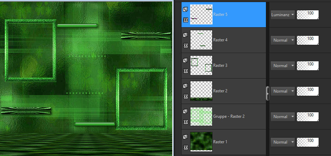Image resolution: width=331 pixels, height=156 pixels.
Task: Hide the Raster 5 layer
Action: [186, 20]
